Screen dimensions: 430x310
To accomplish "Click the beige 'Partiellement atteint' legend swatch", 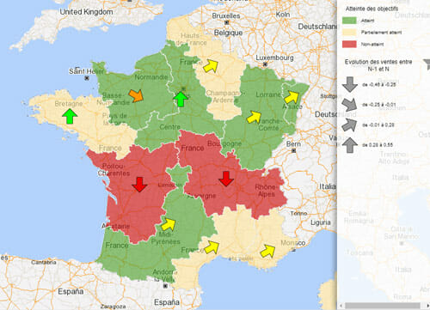I will (x=349, y=32).
